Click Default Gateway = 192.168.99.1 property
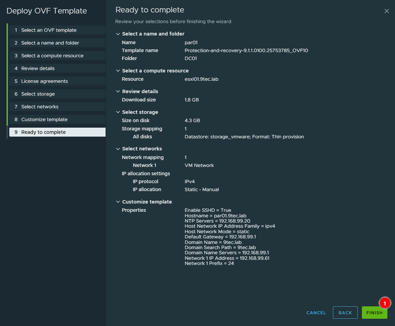This screenshot has width=395, height=326. 220,237
